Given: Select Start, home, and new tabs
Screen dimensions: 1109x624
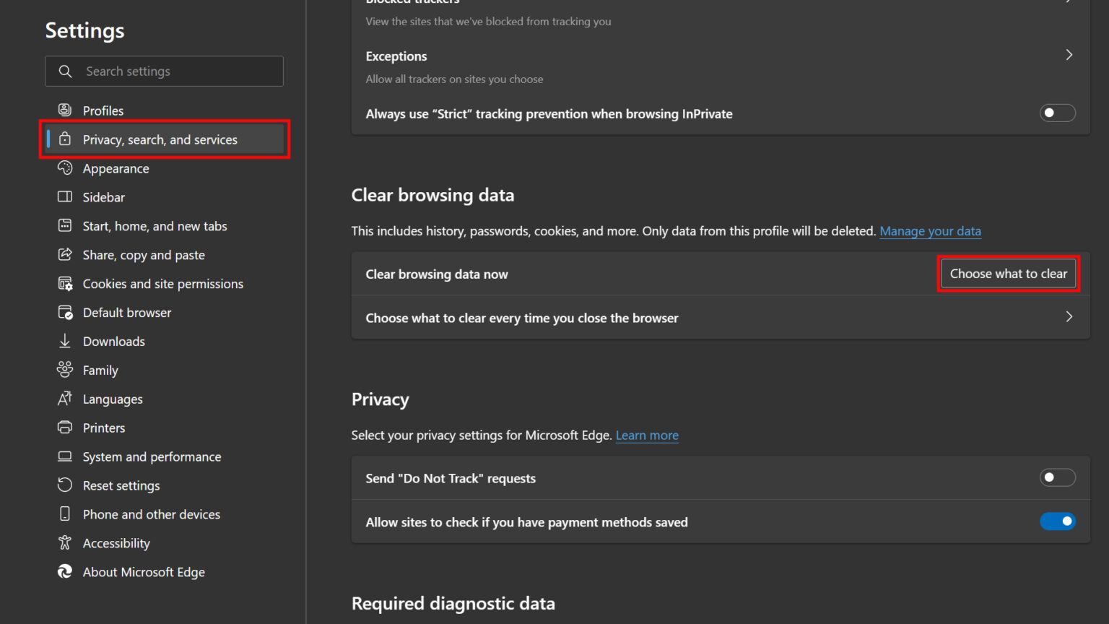Looking at the screenshot, I should (x=155, y=225).
